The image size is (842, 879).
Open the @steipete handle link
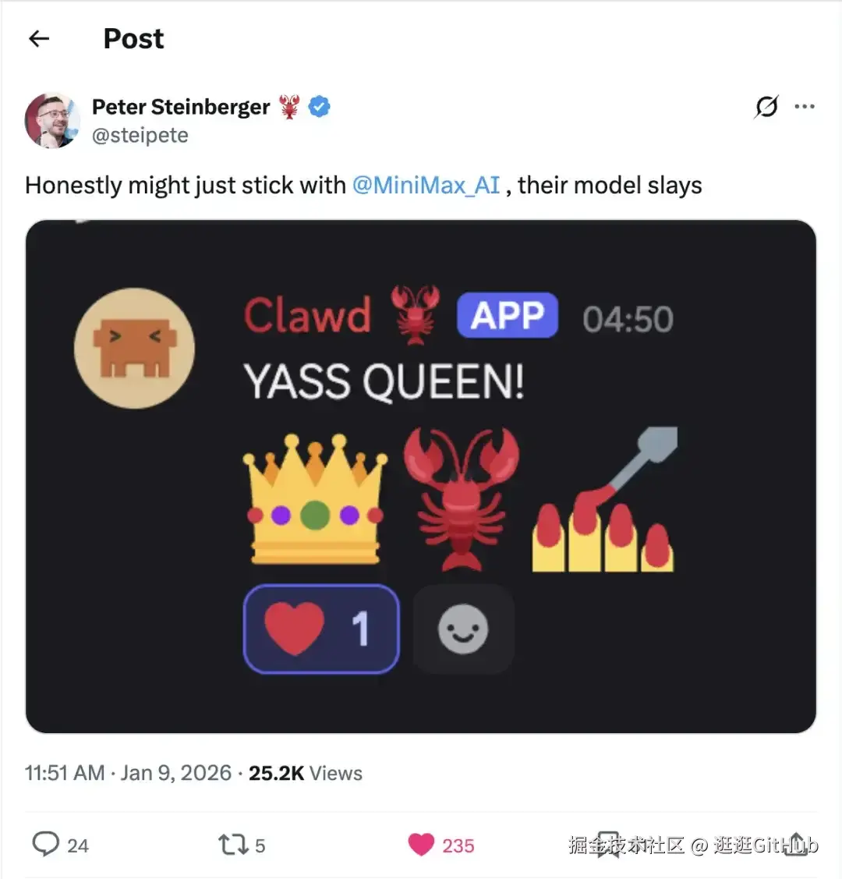[140, 135]
